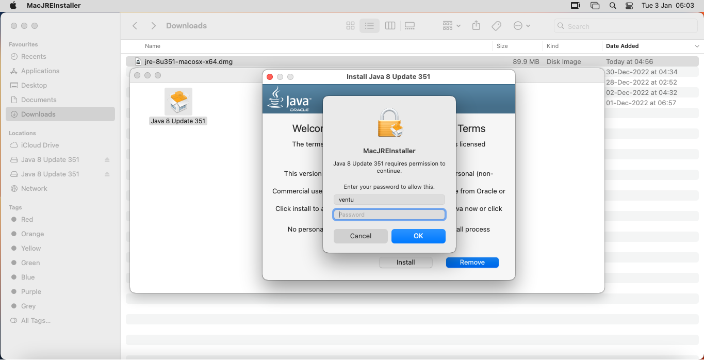Click the date and time in menu bar
This screenshot has width=704, height=360.
[x=667, y=6]
